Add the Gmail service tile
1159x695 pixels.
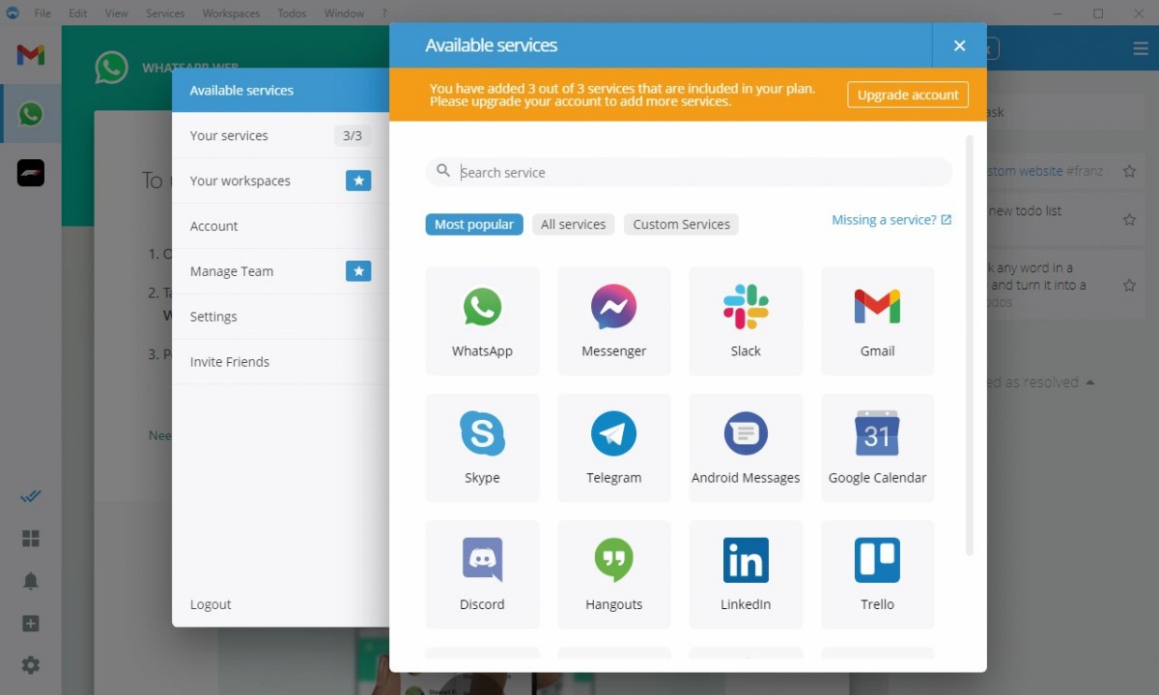(x=877, y=321)
